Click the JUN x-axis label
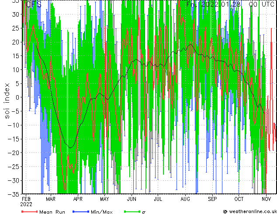Viewport: 277px width, 214px height. click(x=132, y=199)
